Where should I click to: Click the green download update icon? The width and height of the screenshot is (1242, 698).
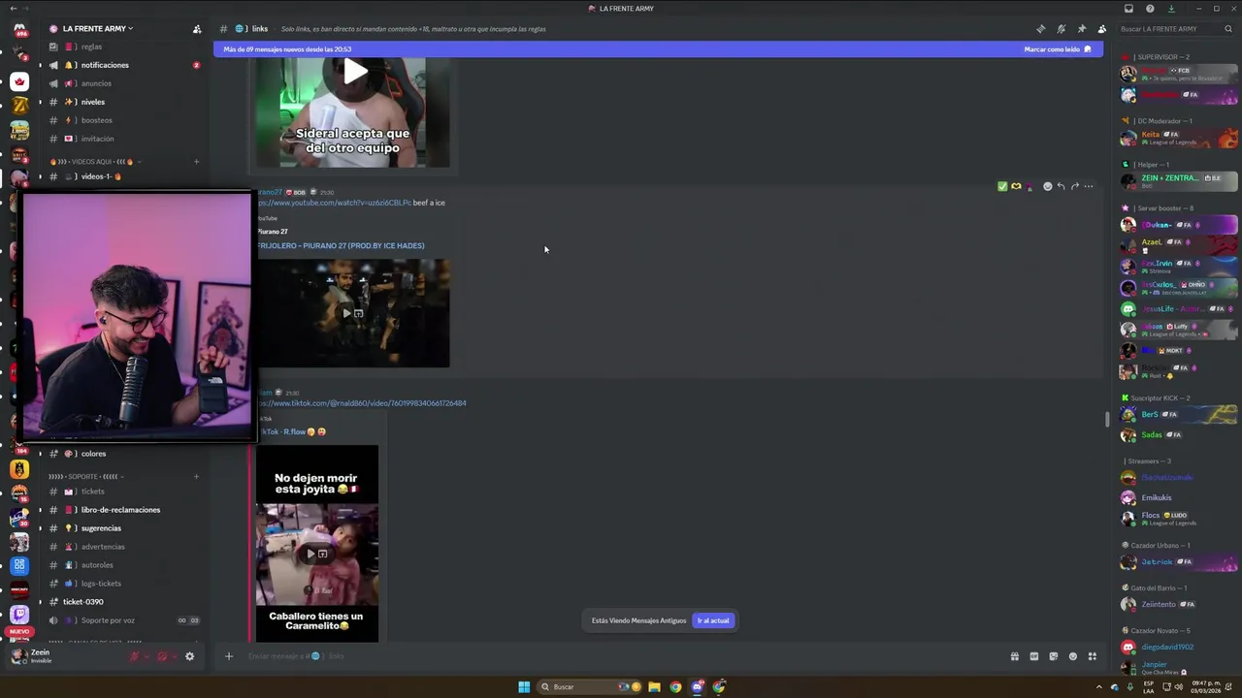click(x=1171, y=9)
